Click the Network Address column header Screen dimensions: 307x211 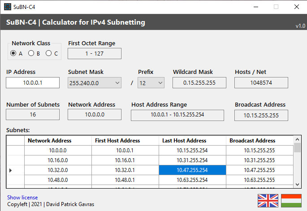[58, 141]
